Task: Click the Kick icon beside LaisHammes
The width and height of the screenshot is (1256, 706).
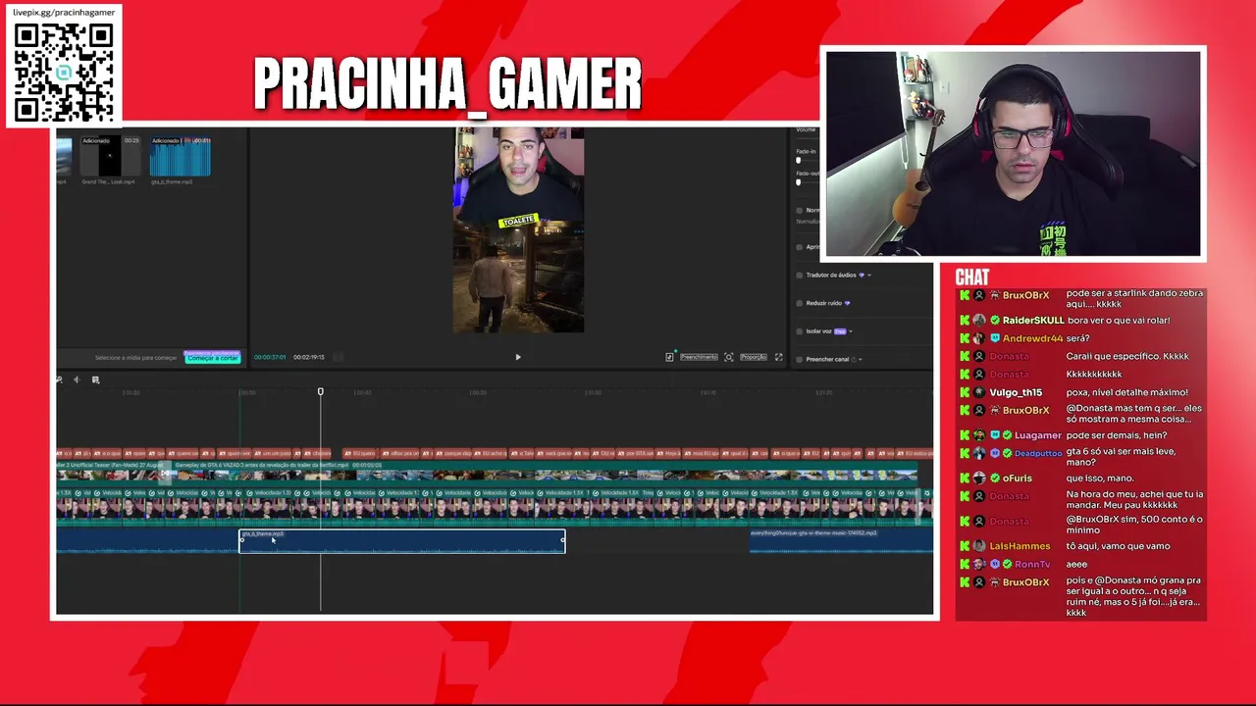Action: click(x=965, y=546)
